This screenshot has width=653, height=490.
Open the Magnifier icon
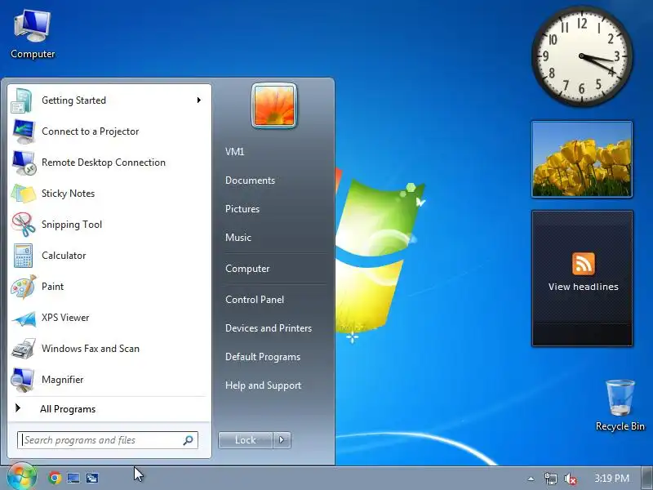(24, 380)
